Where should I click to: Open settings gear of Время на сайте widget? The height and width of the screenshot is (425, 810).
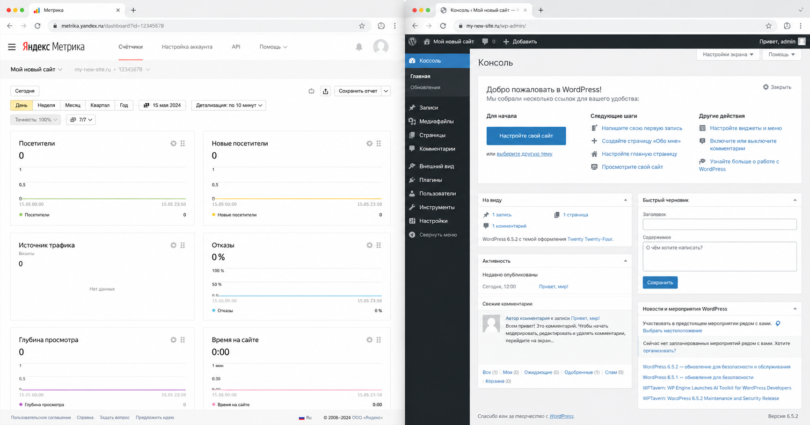tap(370, 340)
